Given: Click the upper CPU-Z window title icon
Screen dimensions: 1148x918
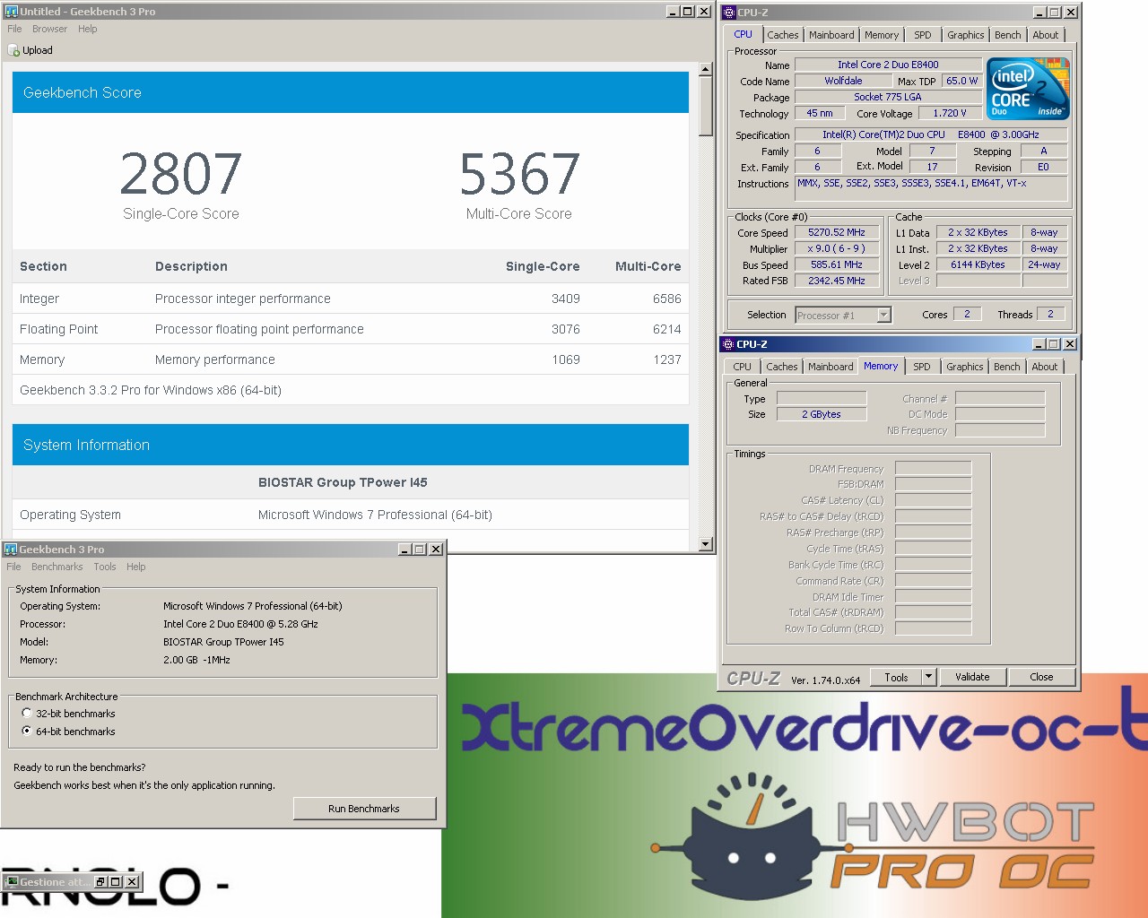Looking at the screenshot, I should tap(729, 13).
